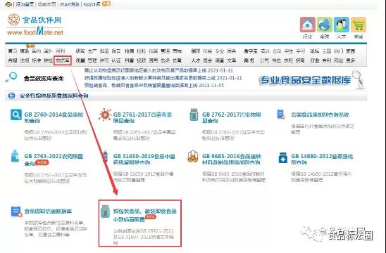Click the bottle icon for GB 2763-2021
The height and width of the screenshot is (253, 386).
point(15,156)
